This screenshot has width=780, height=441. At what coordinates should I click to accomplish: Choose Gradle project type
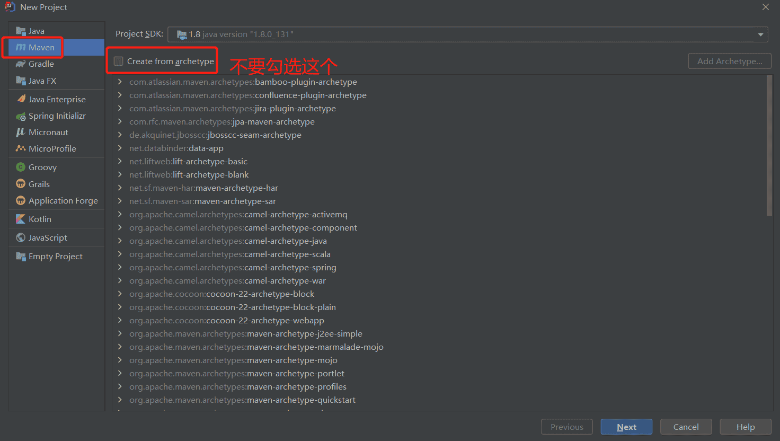[56, 64]
